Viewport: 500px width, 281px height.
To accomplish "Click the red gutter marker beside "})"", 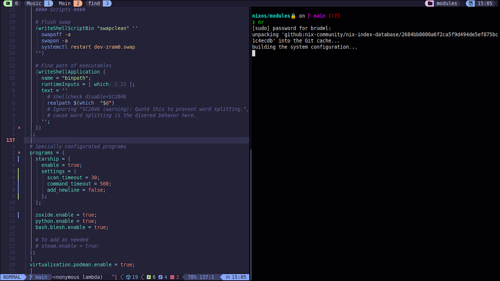I will [19, 128].
